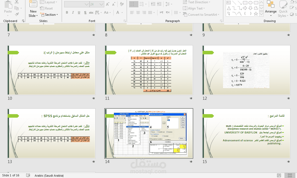Image resolution: width=297 pixels, height=178 pixels.
Task: Click the Format Painter brush icon
Action: (x=17, y=14)
